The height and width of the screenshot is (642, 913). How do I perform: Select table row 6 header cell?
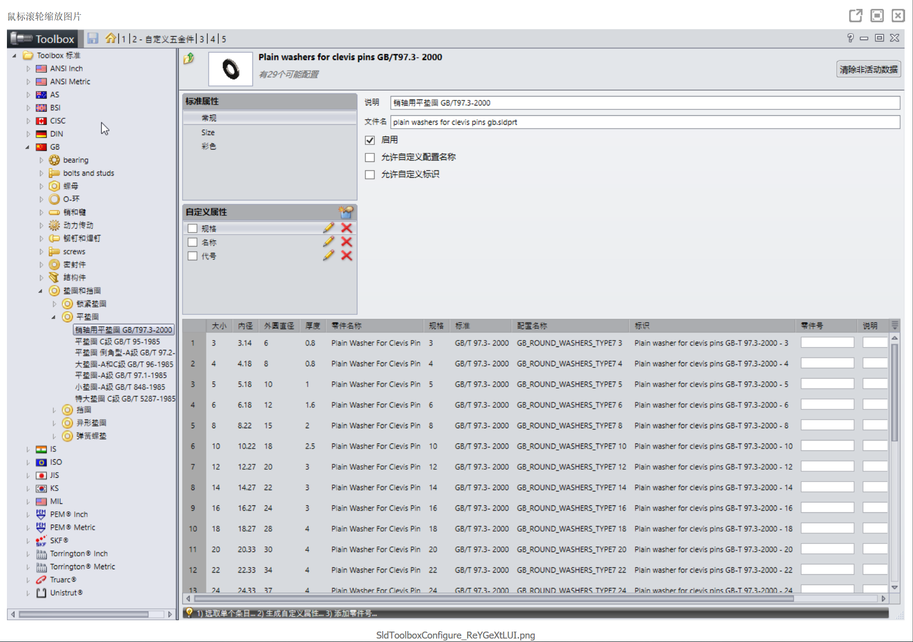coord(193,446)
